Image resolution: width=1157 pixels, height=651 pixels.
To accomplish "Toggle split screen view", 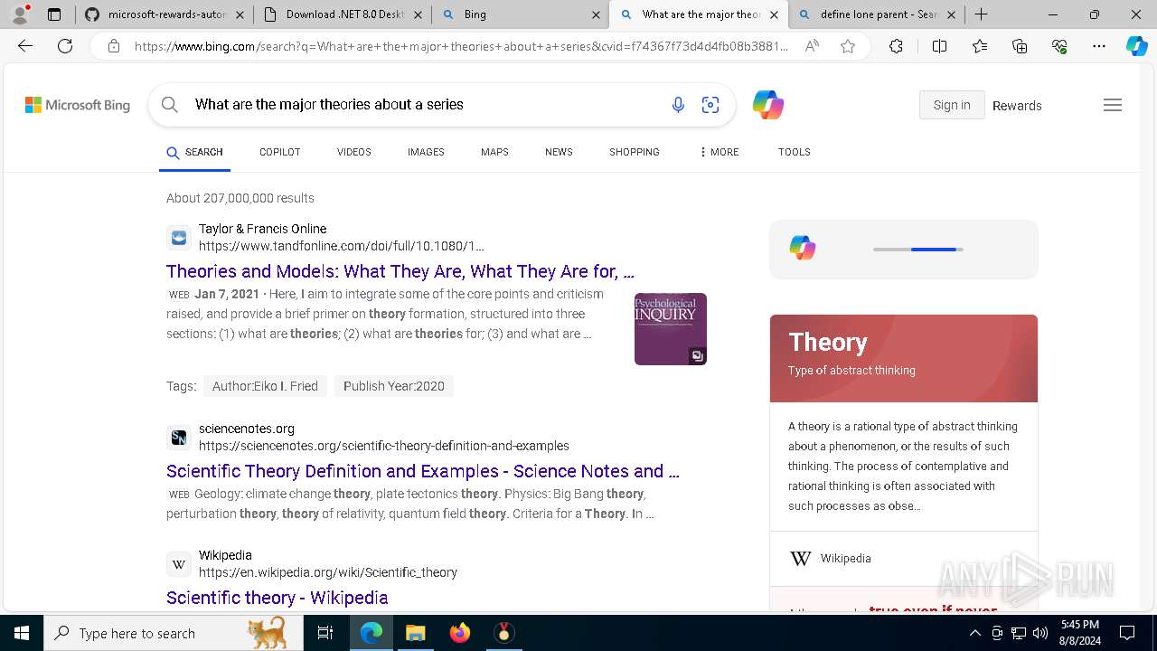I will [x=939, y=46].
